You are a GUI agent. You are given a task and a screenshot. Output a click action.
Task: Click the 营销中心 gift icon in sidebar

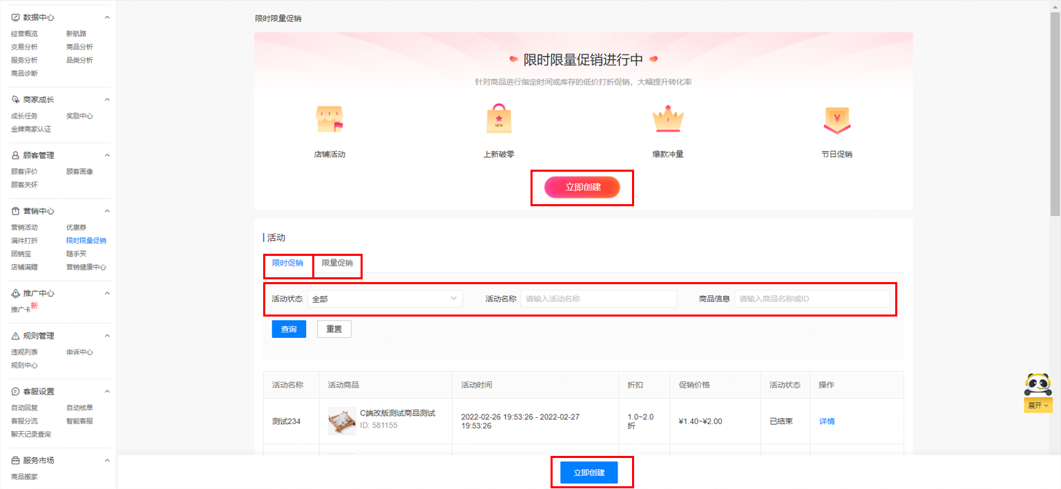(15, 211)
